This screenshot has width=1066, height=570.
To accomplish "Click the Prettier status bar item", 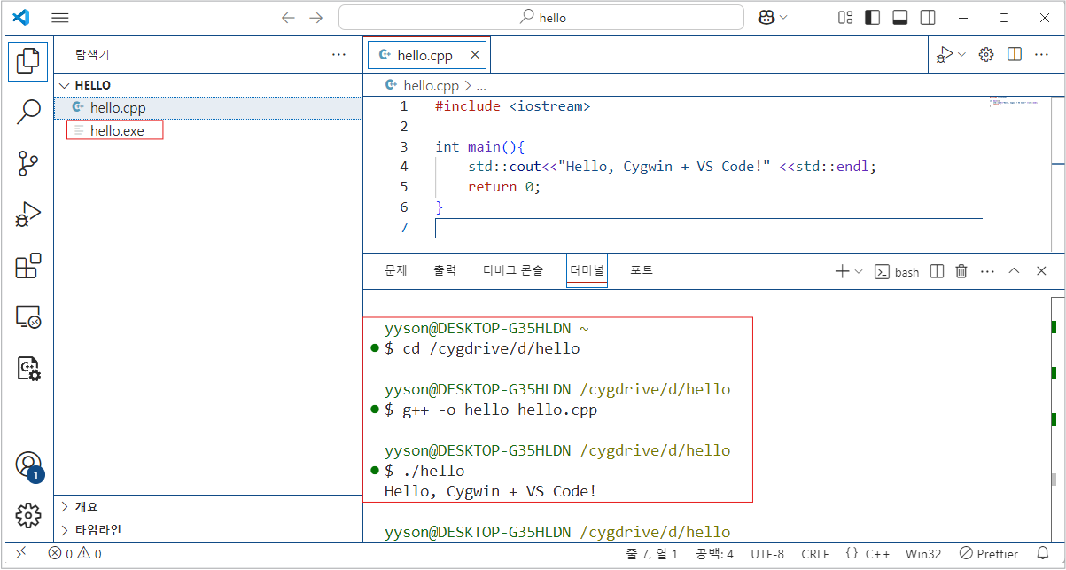I will click(x=989, y=553).
